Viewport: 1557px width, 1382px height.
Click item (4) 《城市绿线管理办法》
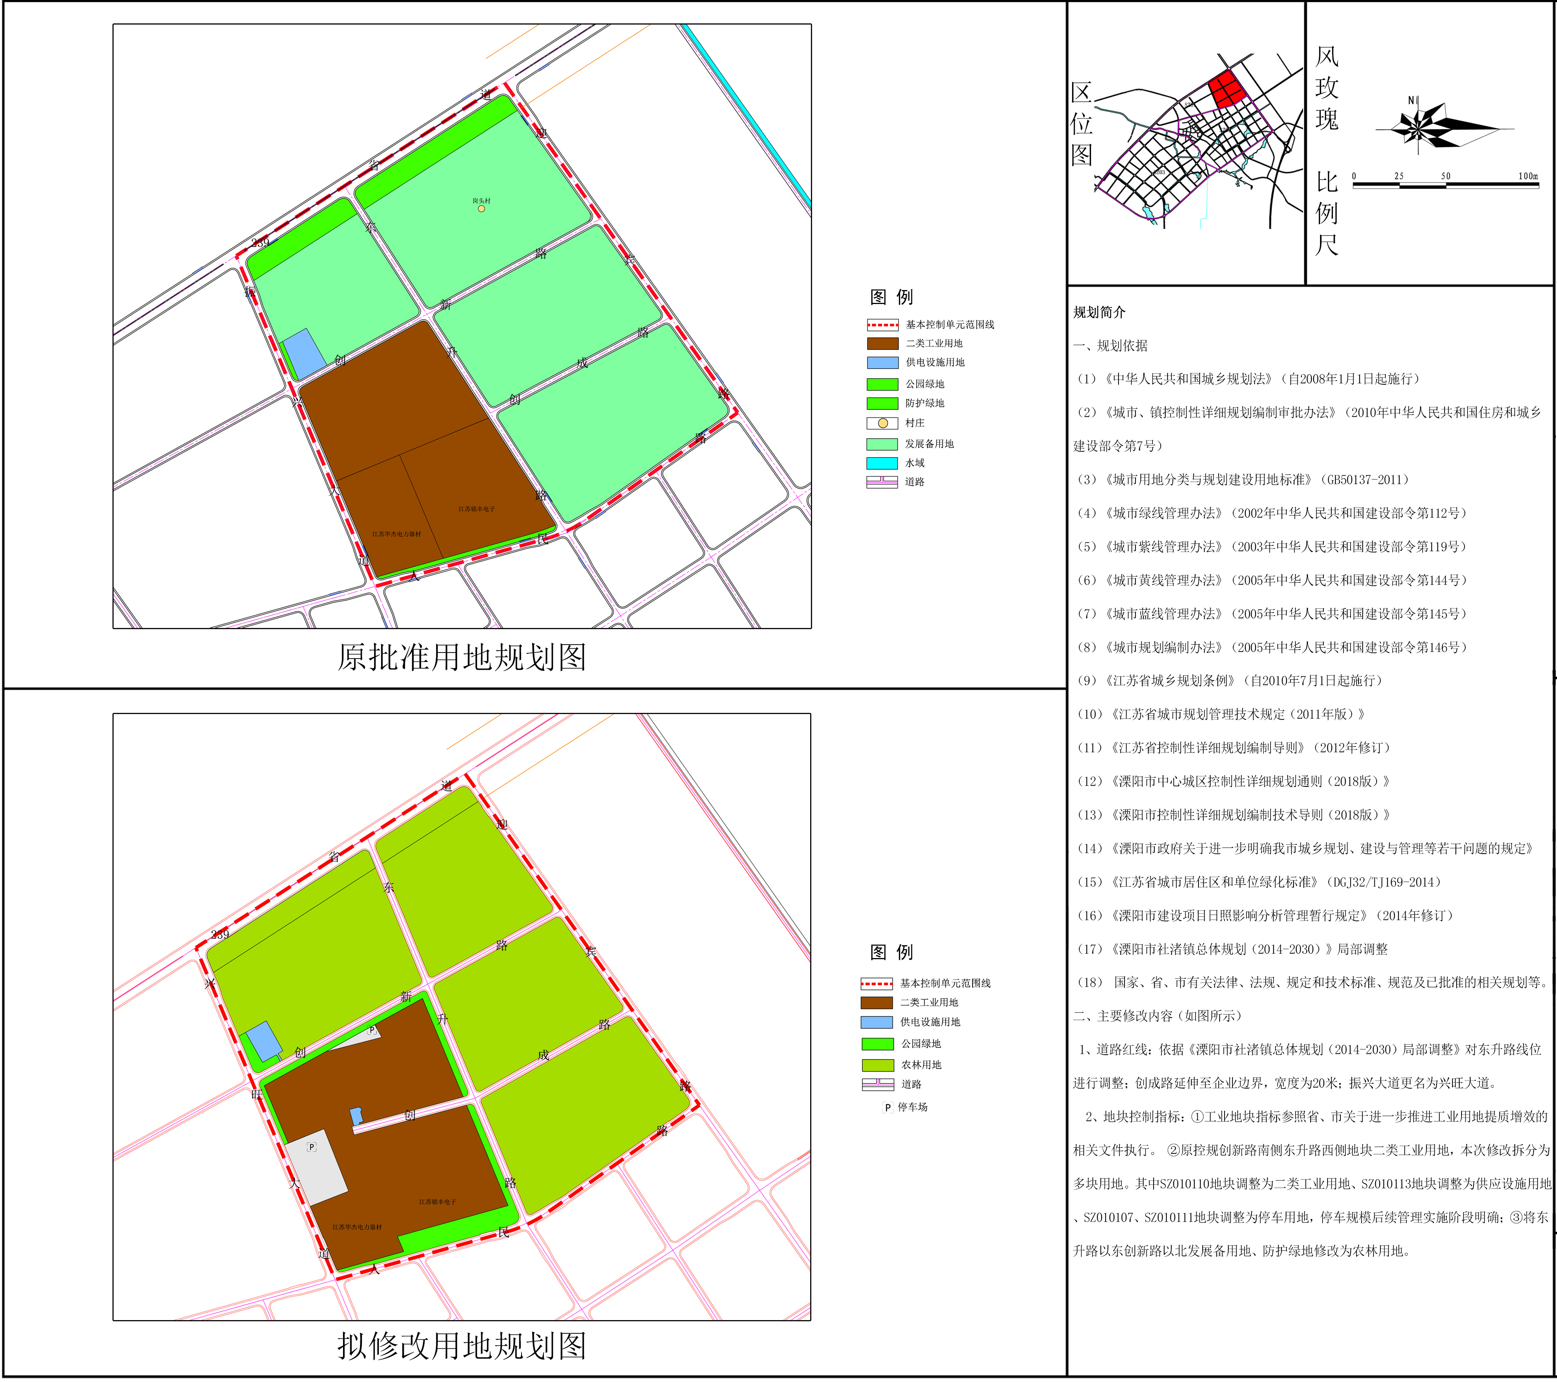click(x=1271, y=513)
